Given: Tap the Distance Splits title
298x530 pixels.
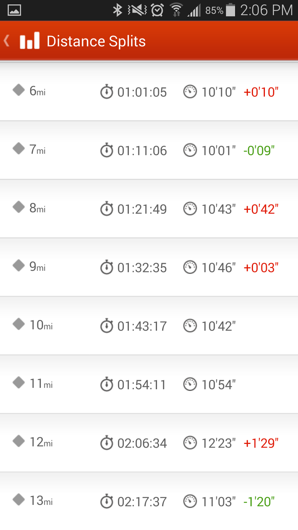Looking at the screenshot, I should click(96, 41).
